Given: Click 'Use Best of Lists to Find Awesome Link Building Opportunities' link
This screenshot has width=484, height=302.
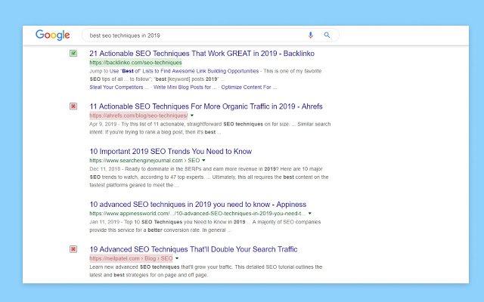Looking at the screenshot, I should 184,71.
